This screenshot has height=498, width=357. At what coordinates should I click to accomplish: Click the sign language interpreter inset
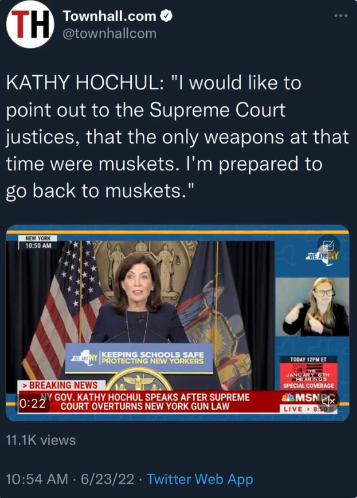(312, 307)
